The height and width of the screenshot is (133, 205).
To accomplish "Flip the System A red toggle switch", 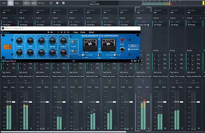I will click(x=73, y=42).
